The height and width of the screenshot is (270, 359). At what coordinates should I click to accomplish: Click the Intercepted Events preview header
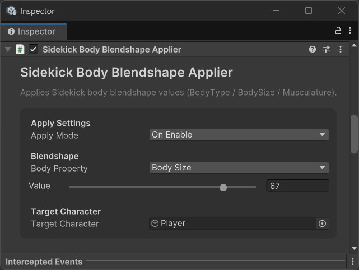pos(44,262)
